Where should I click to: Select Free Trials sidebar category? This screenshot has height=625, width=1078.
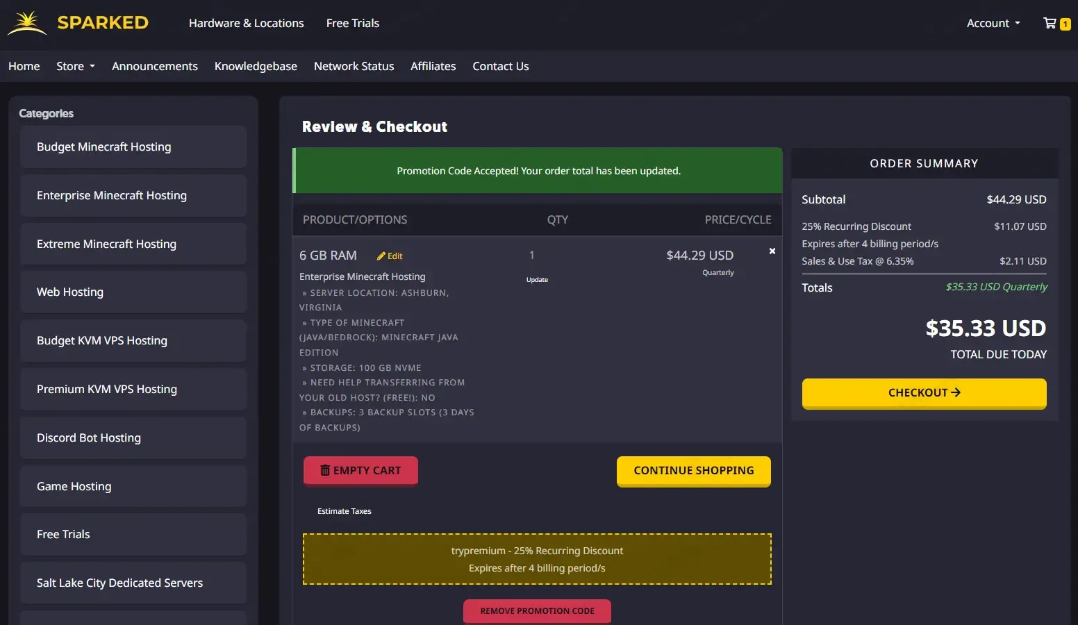[x=133, y=534]
